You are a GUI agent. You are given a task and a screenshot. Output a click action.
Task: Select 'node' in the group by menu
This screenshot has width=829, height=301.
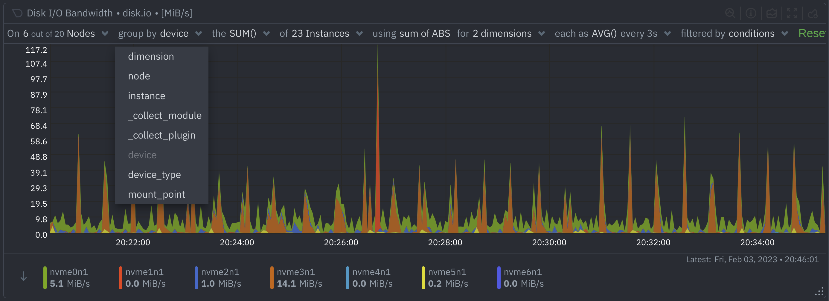coord(139,76)
